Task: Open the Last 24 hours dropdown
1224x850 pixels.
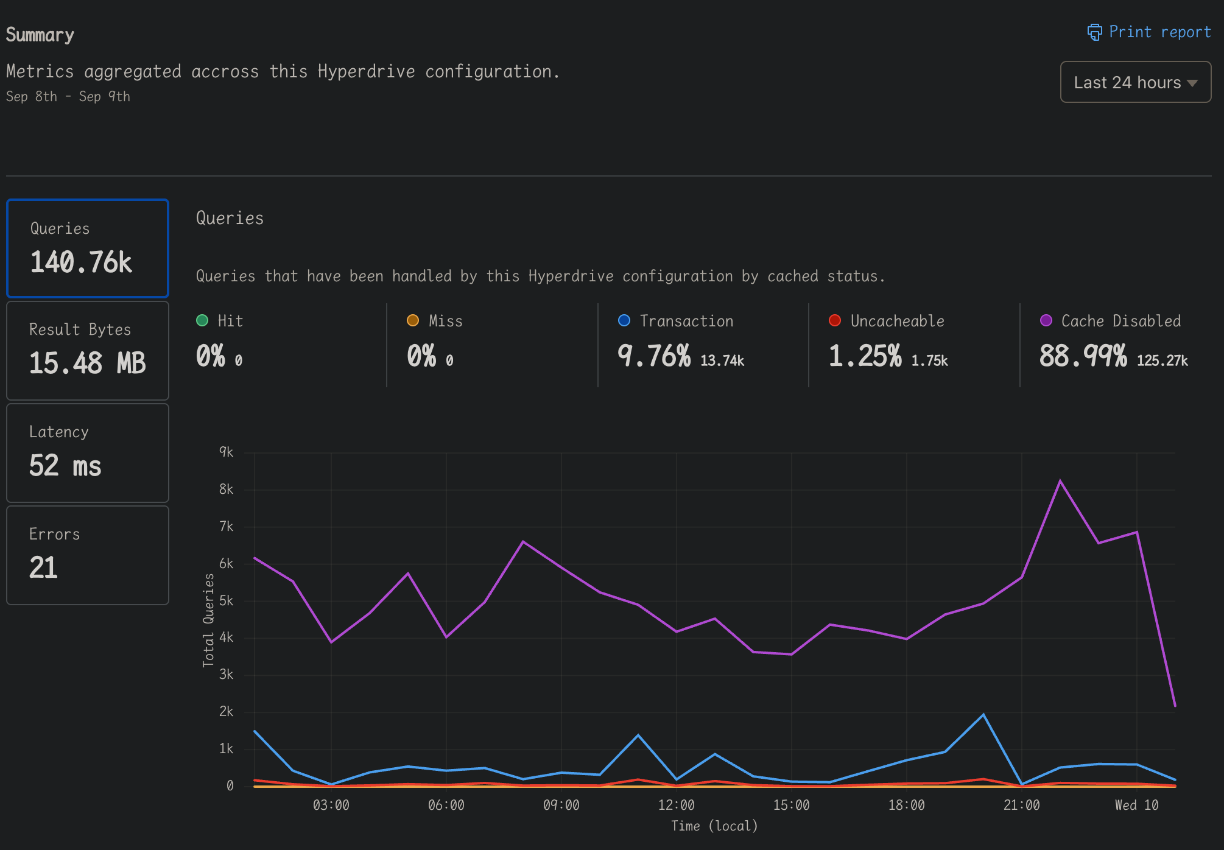Action: click(x=1135, y=82)
